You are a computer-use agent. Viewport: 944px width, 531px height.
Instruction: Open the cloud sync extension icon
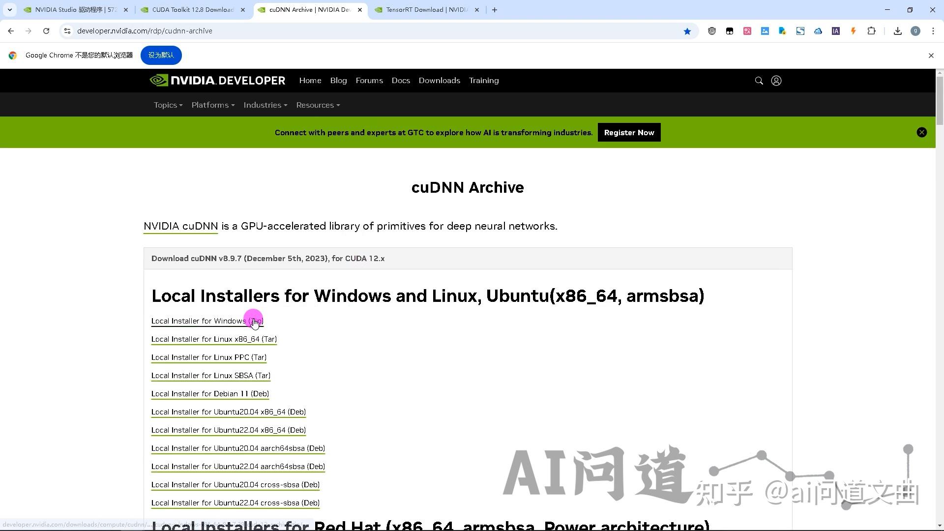tap(818, 30)
